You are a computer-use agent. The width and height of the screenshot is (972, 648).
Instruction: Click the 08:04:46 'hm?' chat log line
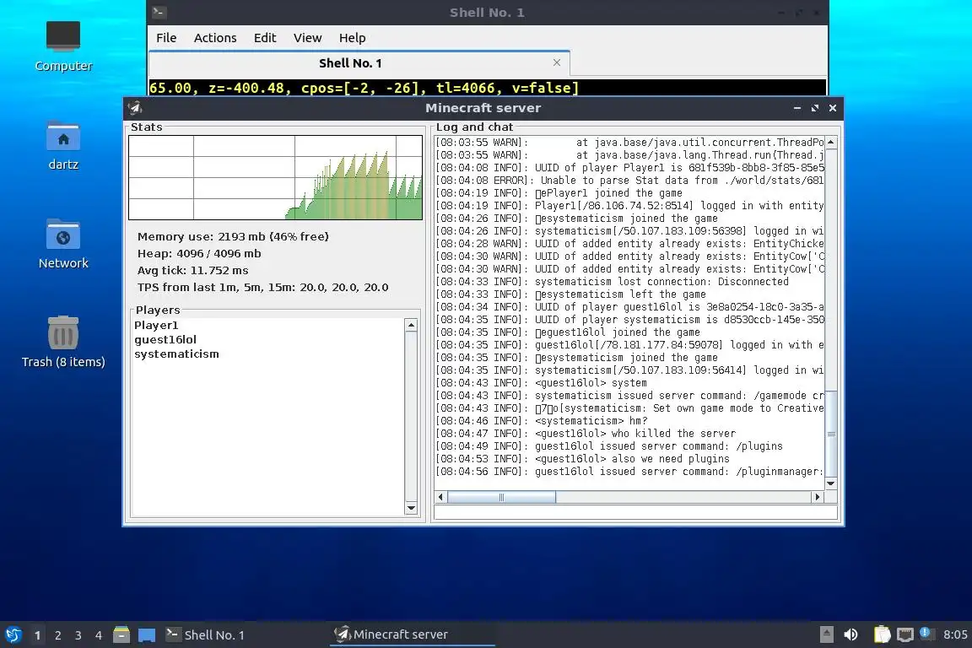542,420
